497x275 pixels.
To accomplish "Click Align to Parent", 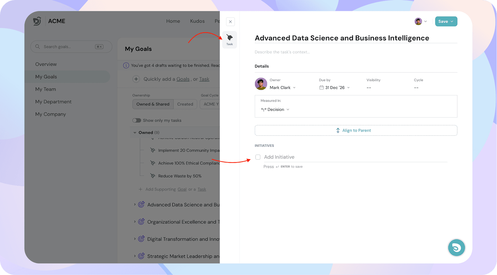I will coord(356,131).
